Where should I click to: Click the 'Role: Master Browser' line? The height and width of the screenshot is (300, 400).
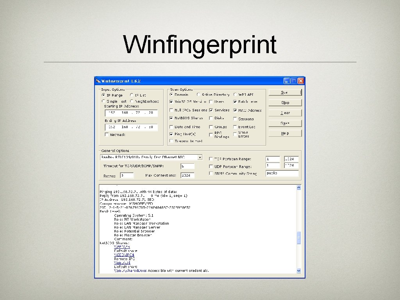[x=133, y=235]
